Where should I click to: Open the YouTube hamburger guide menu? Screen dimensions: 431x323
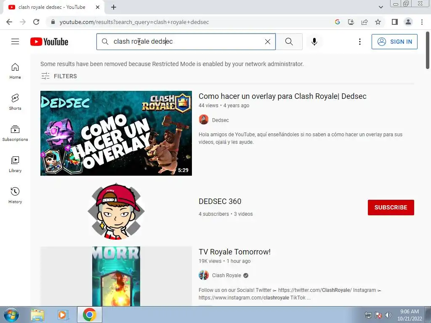[x=15, y=42]
